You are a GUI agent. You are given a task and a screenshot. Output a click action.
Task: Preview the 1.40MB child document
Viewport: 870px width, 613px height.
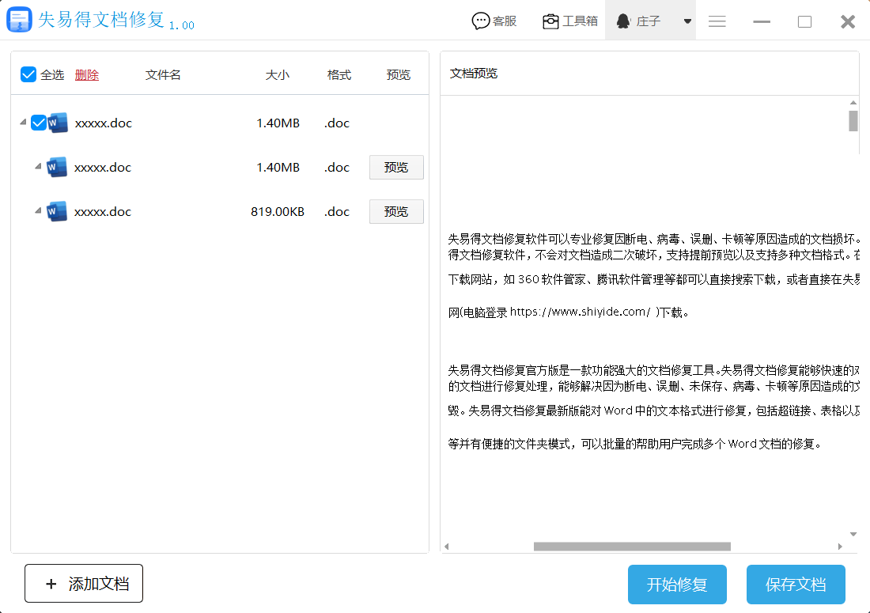(396, 167)
